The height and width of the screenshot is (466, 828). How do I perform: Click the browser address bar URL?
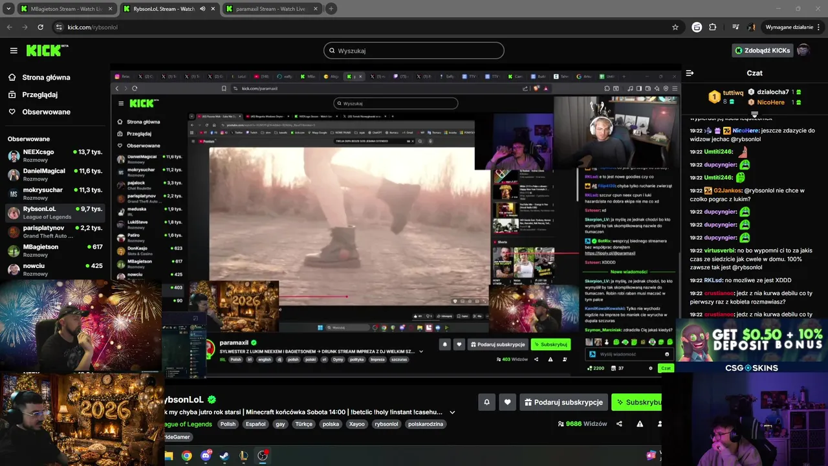click(93, 27)
